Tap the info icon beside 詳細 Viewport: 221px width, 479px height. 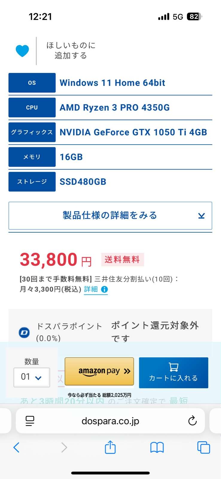click(104, 289)
